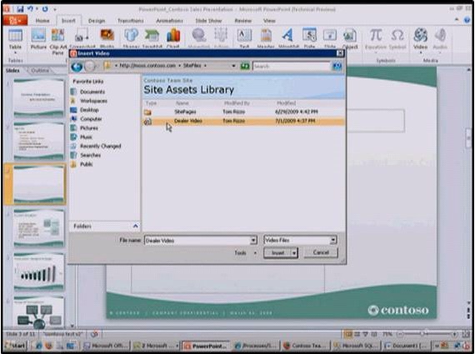Open the Slide Show ribbon tab
Viewport: 475px width, 354px height.
point(208,21)
